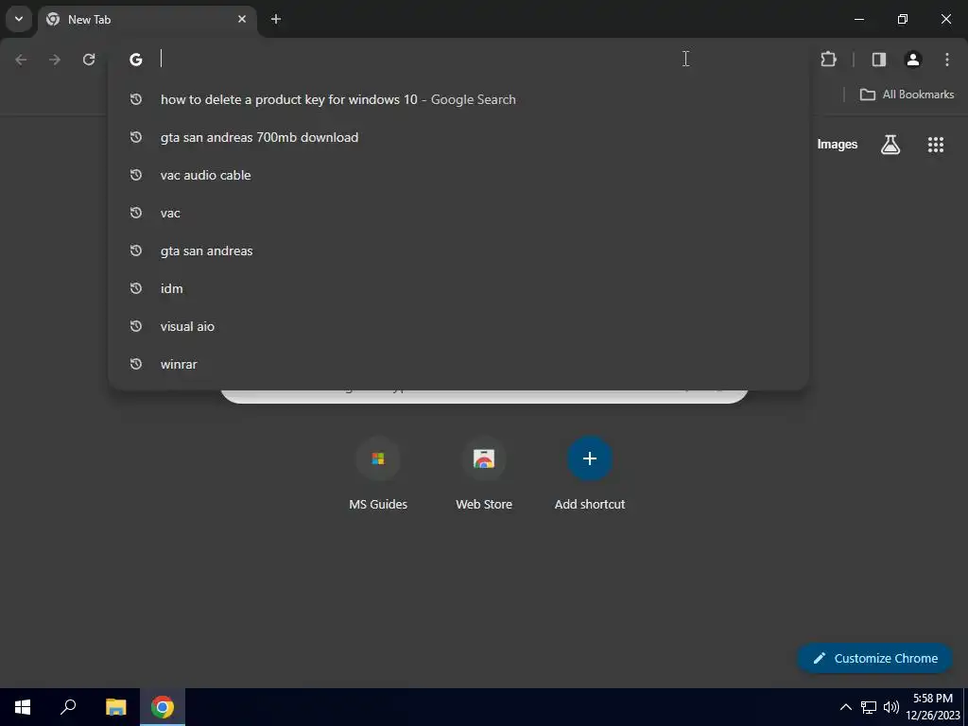Click the Customize Chrome button
The width and height of the screenshot is (968, 726).
[874, 658]
